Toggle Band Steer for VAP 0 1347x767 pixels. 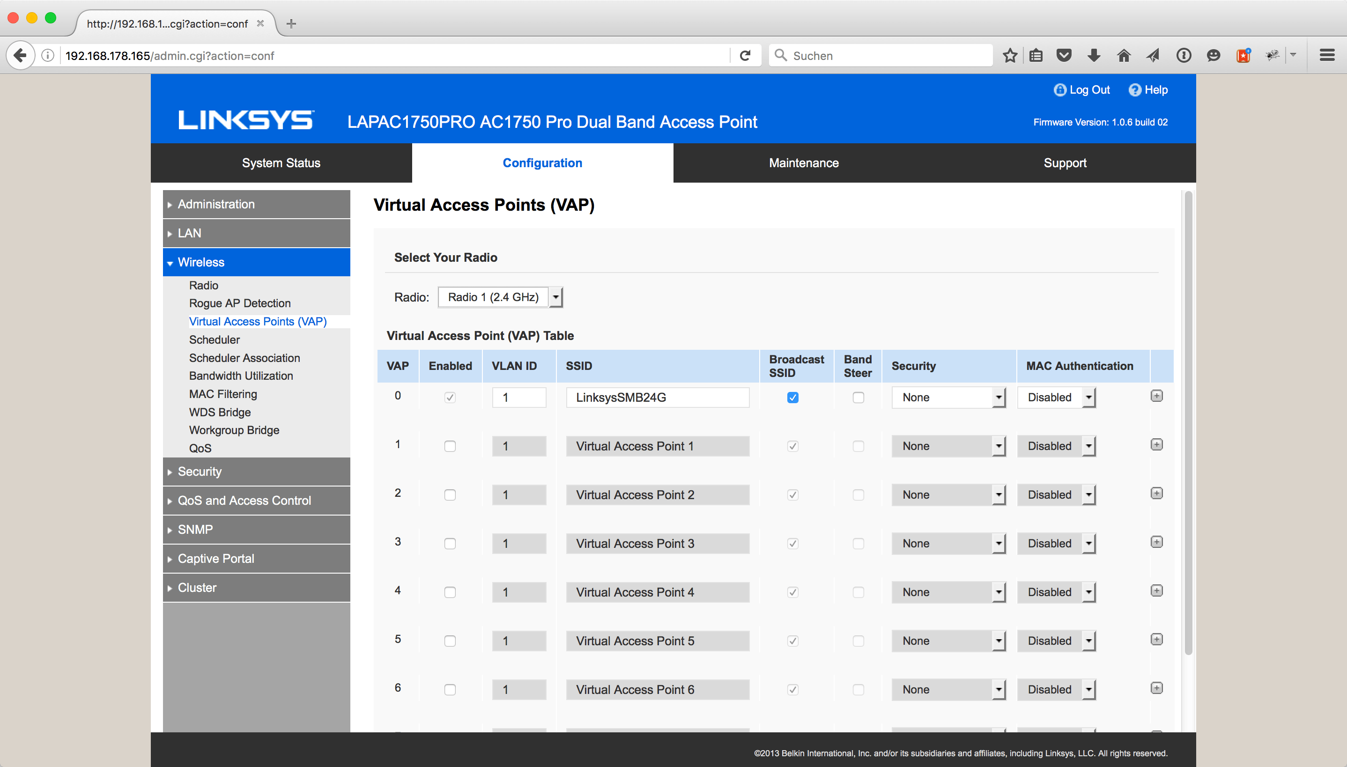(x=858, y=398)
